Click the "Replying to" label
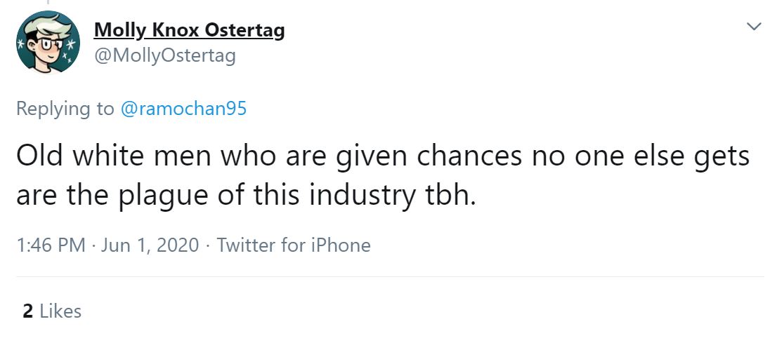Screen dimensions: 784x338 pos(65,109)
